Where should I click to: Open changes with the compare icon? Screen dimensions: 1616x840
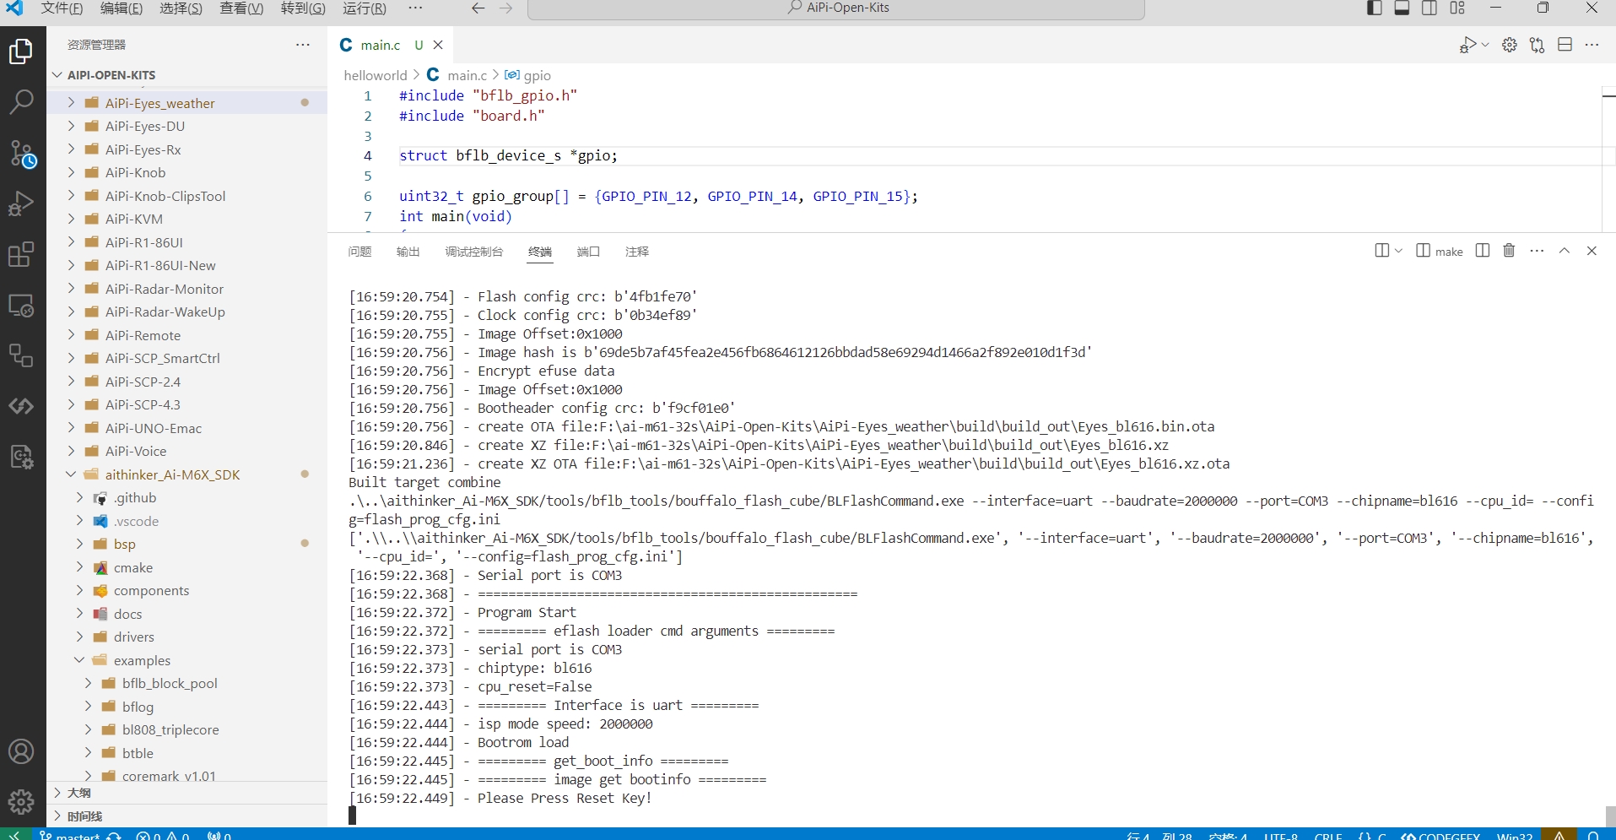1538,45
